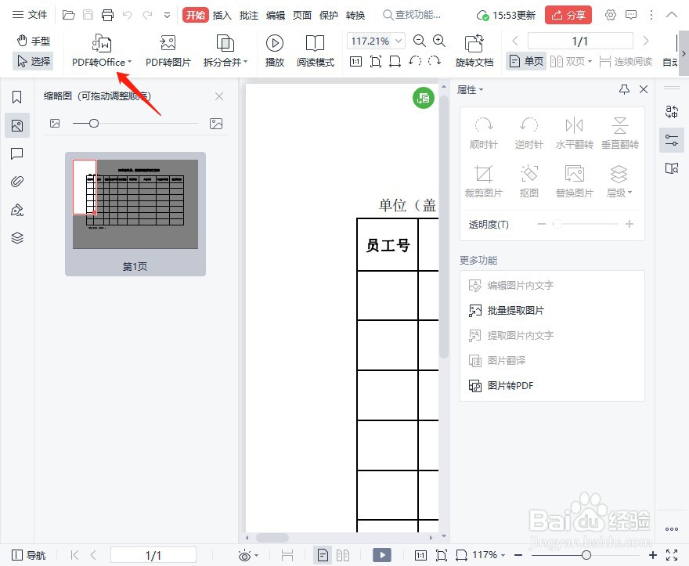The image size is (689, 566).
Task: Select the 第1页 page thumbnail
Action: [x=135, y=214]
